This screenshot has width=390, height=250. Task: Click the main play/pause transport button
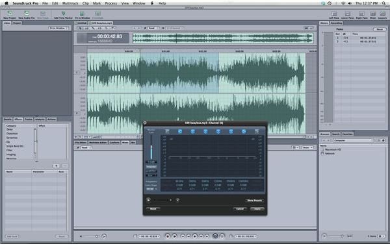coord(195,236)
